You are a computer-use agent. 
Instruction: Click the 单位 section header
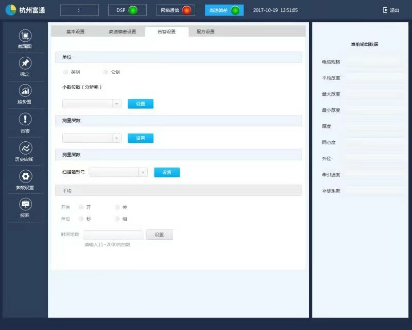[178, 57]
